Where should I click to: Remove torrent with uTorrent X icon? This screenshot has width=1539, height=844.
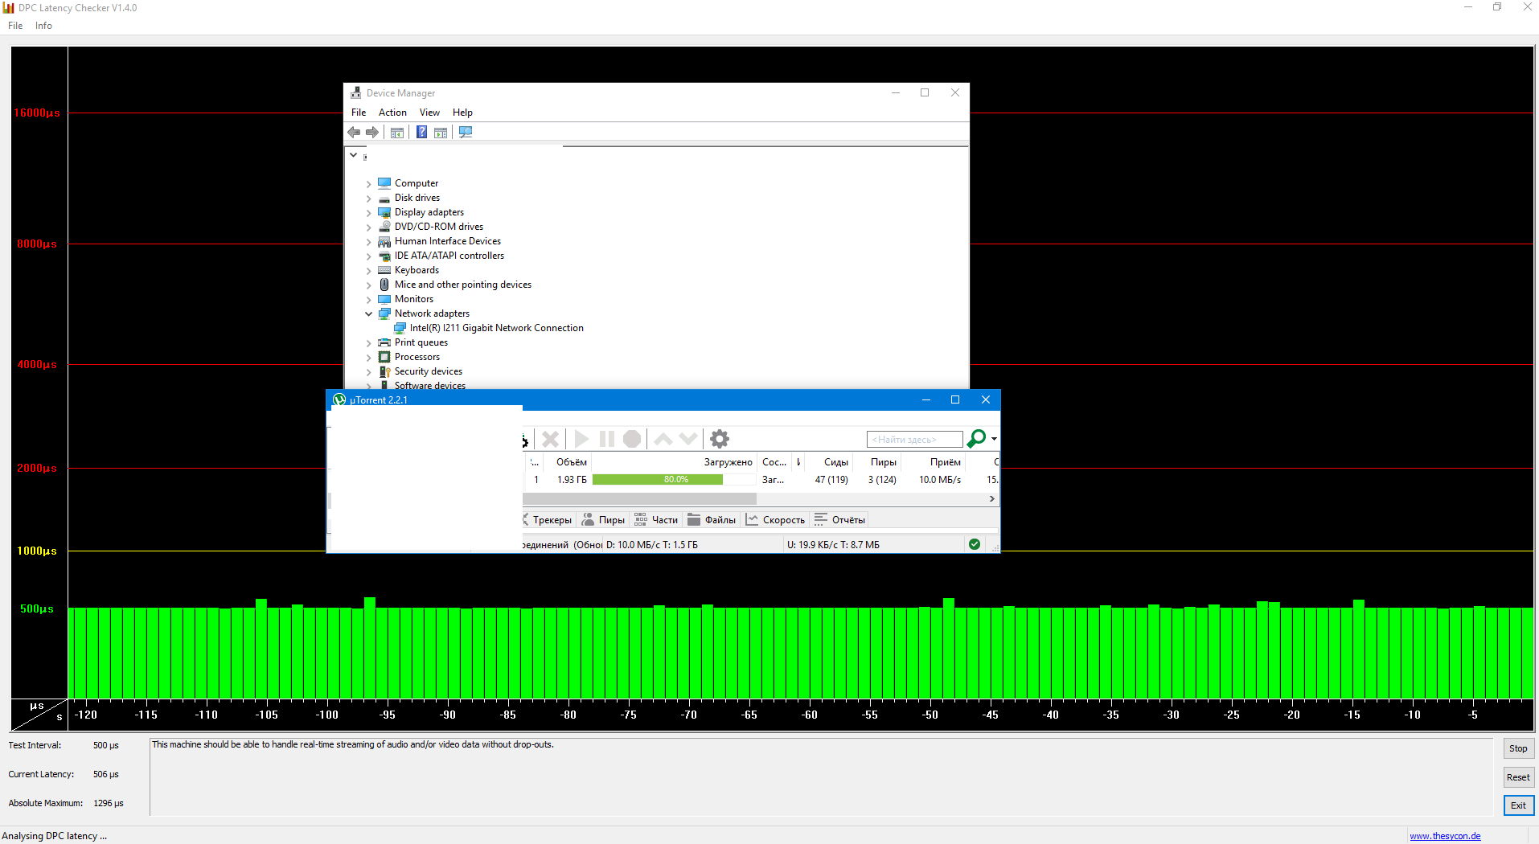[551, 439]
